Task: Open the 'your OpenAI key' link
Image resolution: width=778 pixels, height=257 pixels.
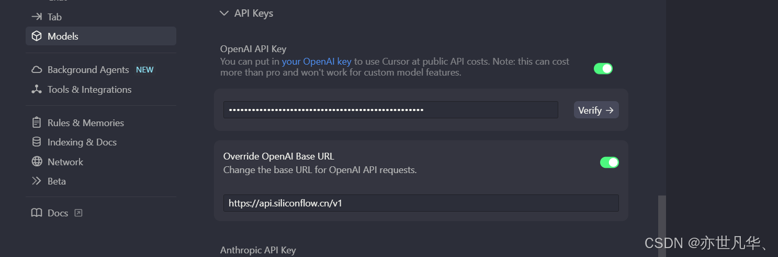Action: (317, 62)
